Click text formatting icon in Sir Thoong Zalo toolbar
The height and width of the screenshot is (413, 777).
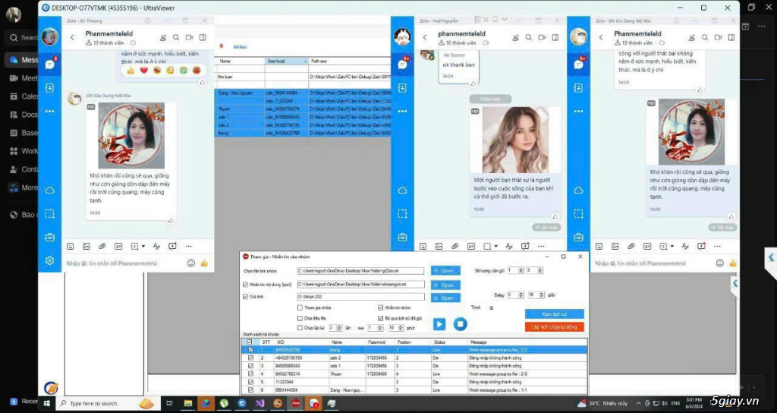(x=156, y=247)
